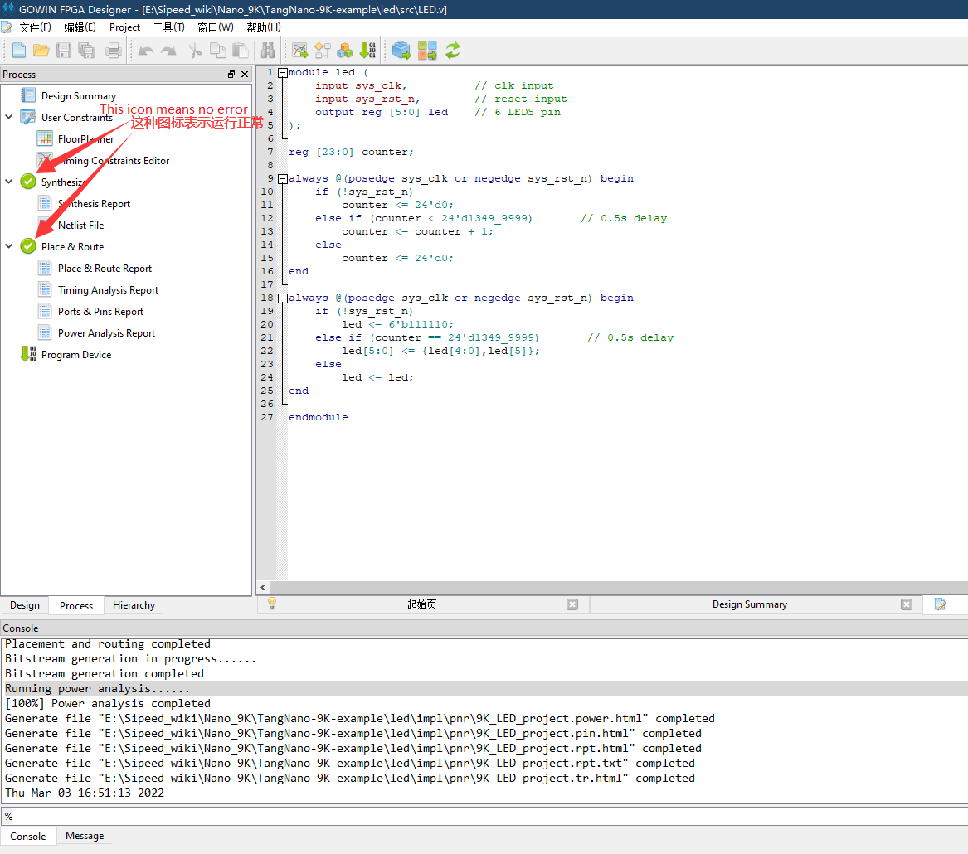Open the Timing Constraints graph toolbar icon
Image resolution: width=968 pixels, height=854 pixels.
[300, 51]
